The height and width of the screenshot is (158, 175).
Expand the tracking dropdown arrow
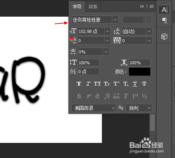149,41
